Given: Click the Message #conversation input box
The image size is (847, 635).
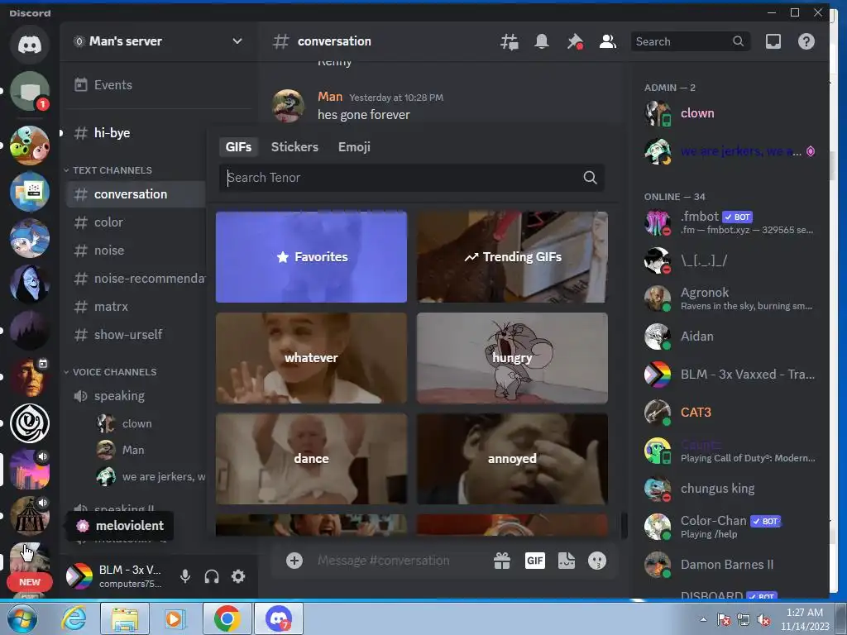Looking at the screenshot, I should tap(399, 561).
